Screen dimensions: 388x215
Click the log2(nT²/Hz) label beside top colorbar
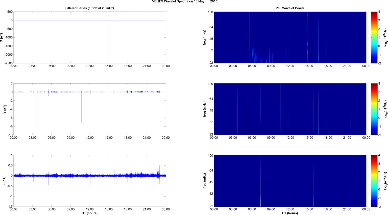click(x=385, y=37)
